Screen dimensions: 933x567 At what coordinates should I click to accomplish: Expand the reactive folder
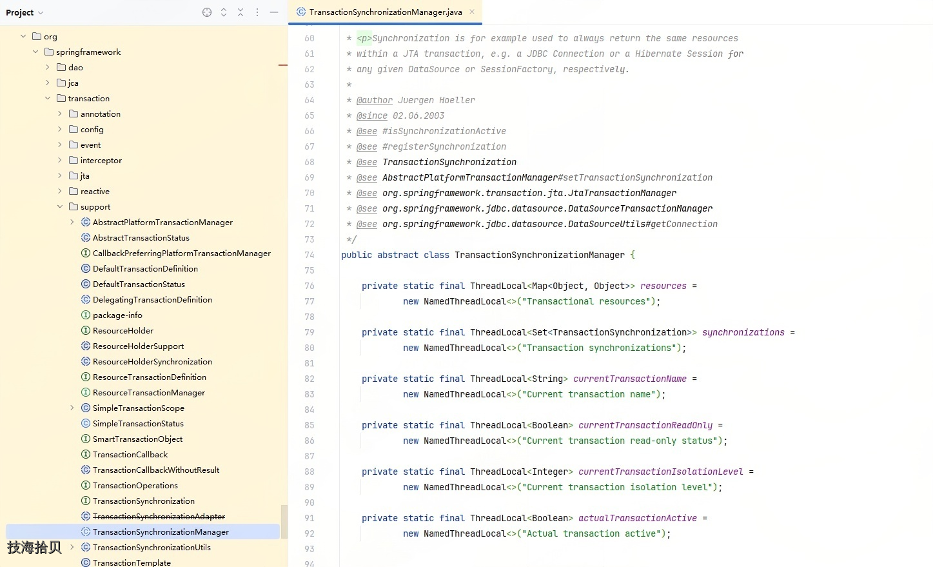[x=60, y=192]
